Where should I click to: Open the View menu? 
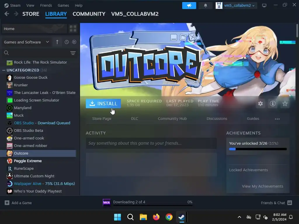30,5
